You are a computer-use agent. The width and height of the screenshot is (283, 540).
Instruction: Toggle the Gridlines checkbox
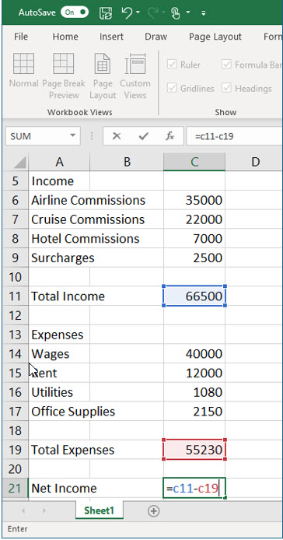click(172, 89)
